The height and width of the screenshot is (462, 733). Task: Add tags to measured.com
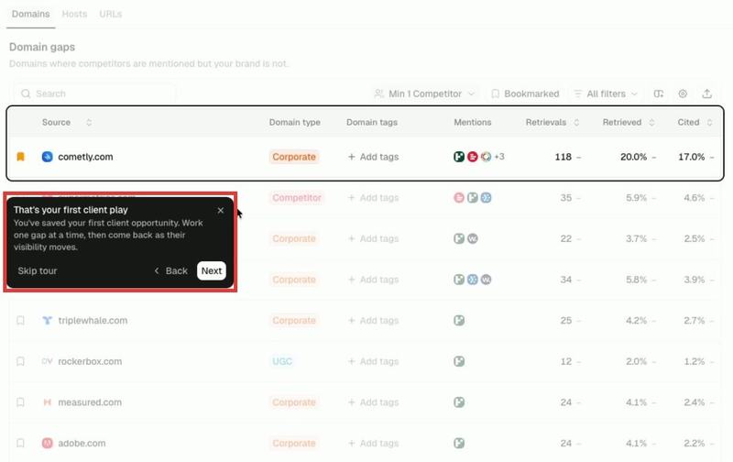coord(373,402)
